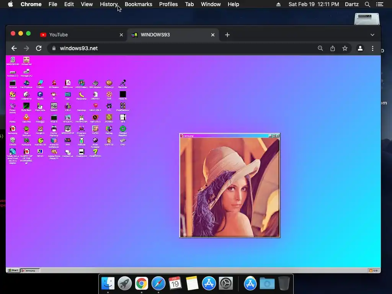The height and width of the screenshot is (294, 392).
Task: Launch Half-Life 3 from the desktop
Action: (x=95, y=119)
